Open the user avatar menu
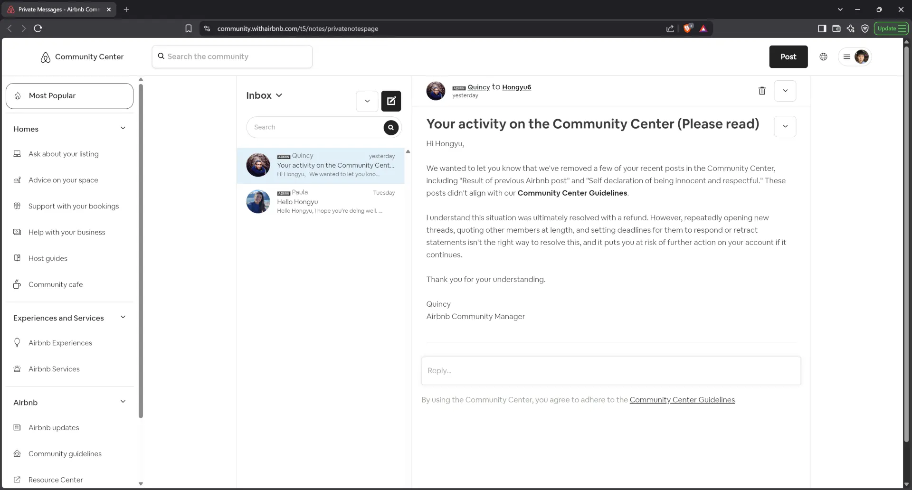Image resolution: width=912 pixels, height=490 pixels. coord(855,57)
